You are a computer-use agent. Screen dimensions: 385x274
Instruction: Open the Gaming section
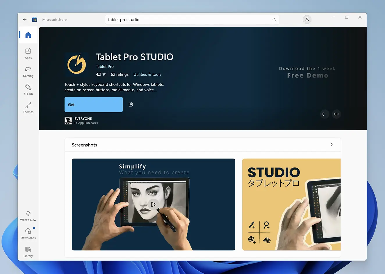pos(28,72)
